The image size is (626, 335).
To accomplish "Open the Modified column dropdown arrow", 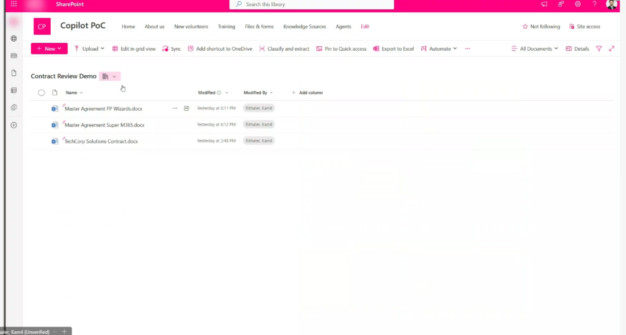I will point(227,93).
